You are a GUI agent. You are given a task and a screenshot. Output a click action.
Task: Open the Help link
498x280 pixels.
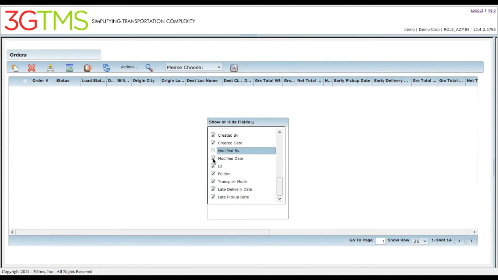[492, 10]
